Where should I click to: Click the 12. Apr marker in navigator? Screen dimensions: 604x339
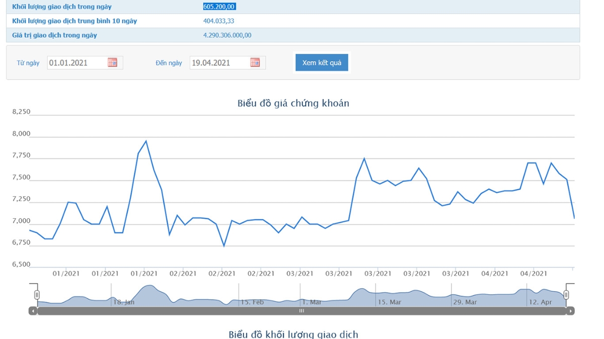pos(540,302)
